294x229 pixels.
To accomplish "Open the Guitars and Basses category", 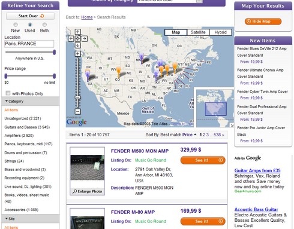I will [x=27, y=127].
